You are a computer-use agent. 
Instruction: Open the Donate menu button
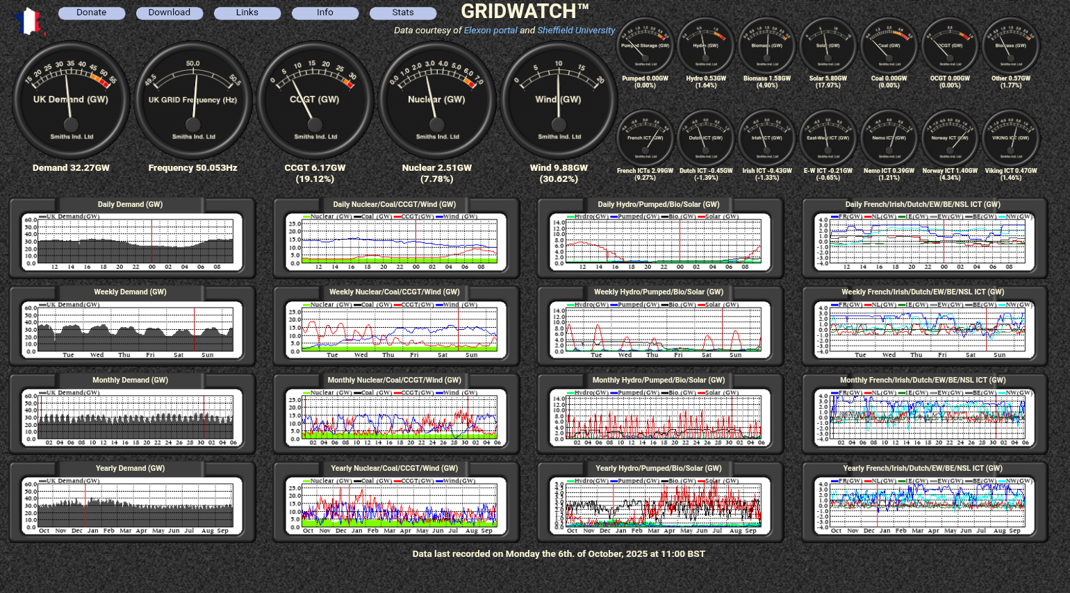[92, 12]
